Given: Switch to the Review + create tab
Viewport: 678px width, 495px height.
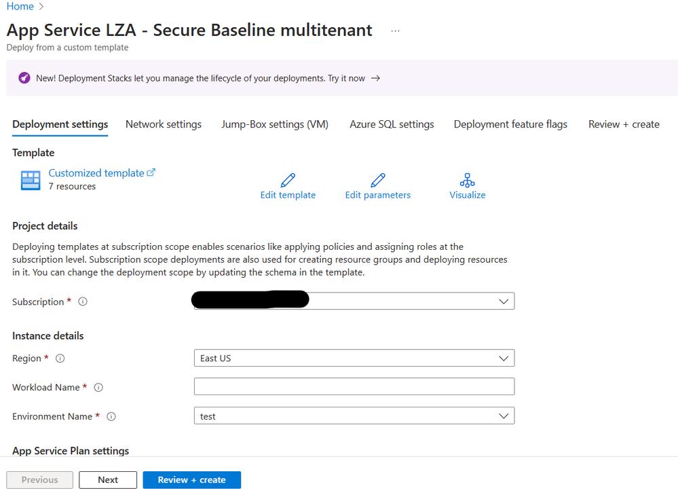Looking at the screenshot, I should point(624,124).
